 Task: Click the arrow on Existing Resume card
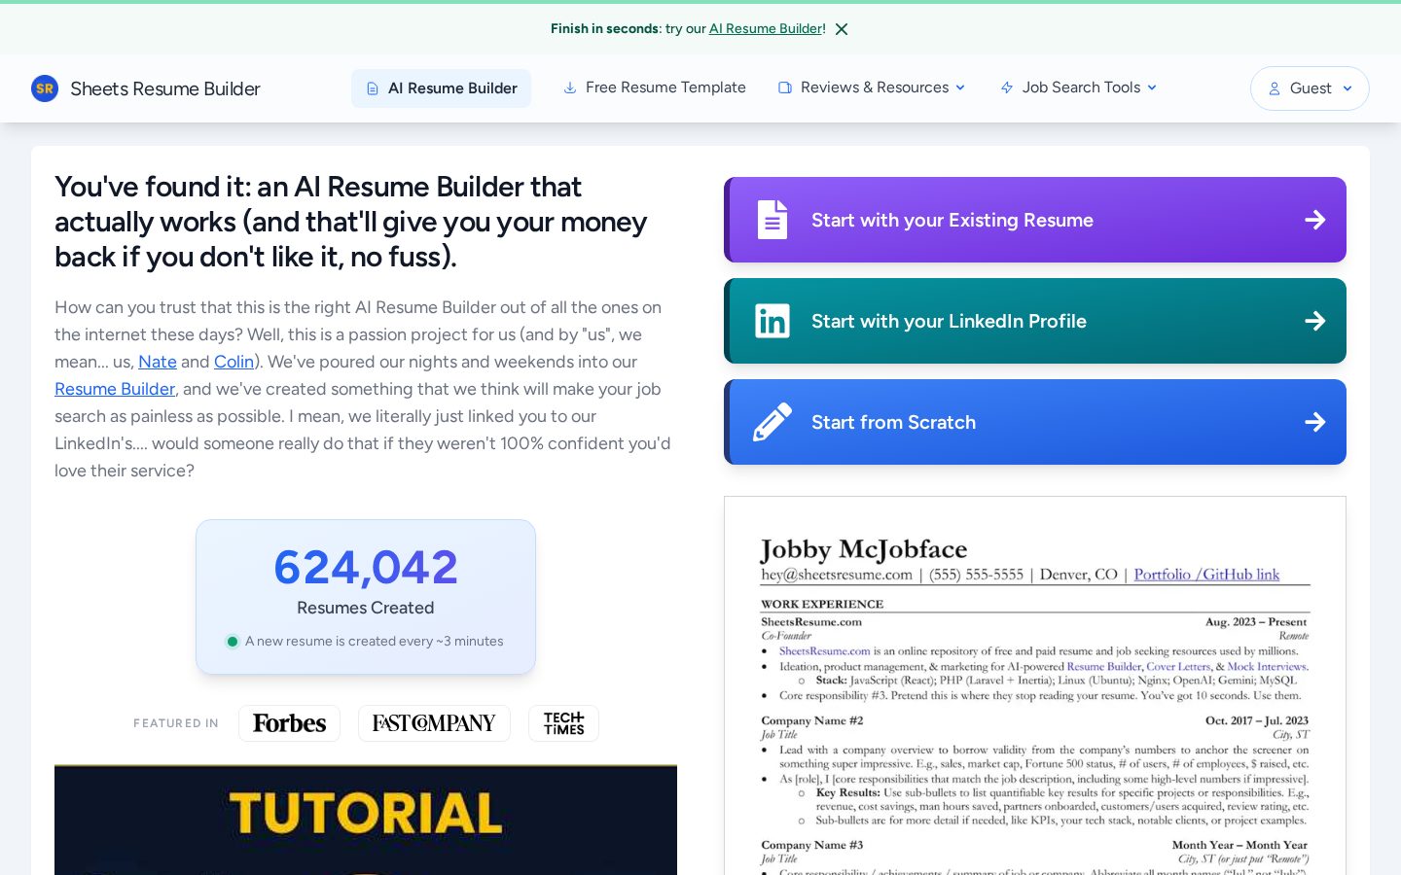(1315, 220)
